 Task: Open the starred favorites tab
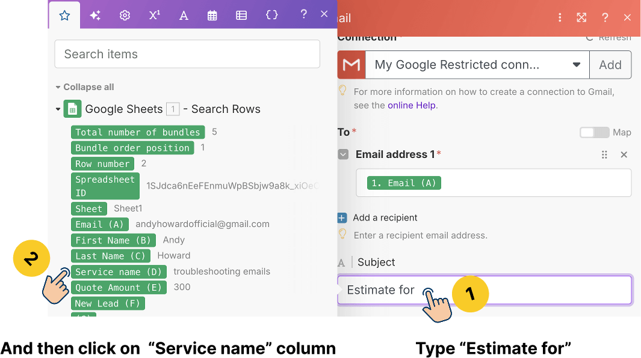point(64,16)
